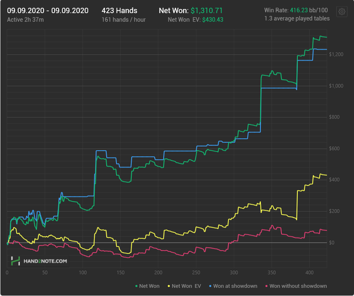Click the 300 x-axis label
This screenshot has width=354, height=296.
[234, 272]
